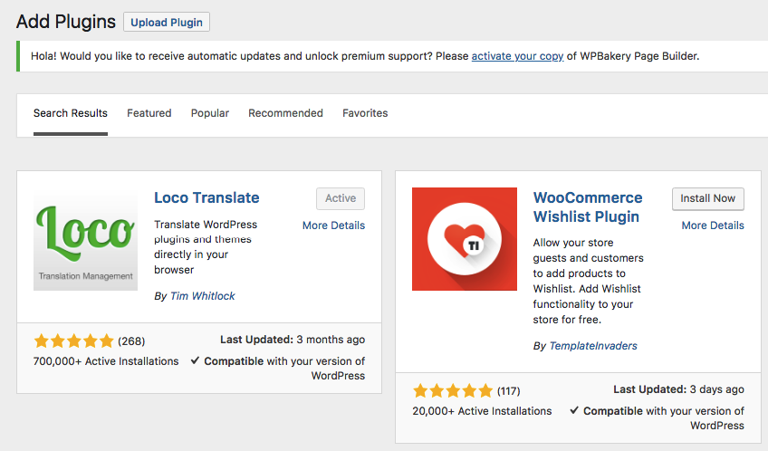Visit the TemplateInvaders author link

point(593,346)
